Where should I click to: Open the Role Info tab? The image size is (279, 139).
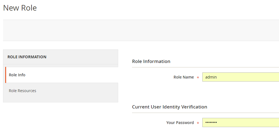click(x=17, y=75)
